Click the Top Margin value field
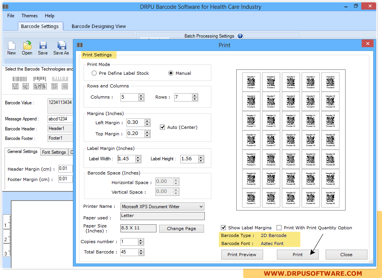The width and height of the screenshot is (382, 278). [x=135, y=133]
